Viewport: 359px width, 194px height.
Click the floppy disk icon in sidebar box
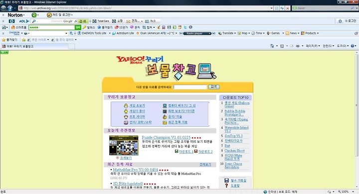coord(226,180)
